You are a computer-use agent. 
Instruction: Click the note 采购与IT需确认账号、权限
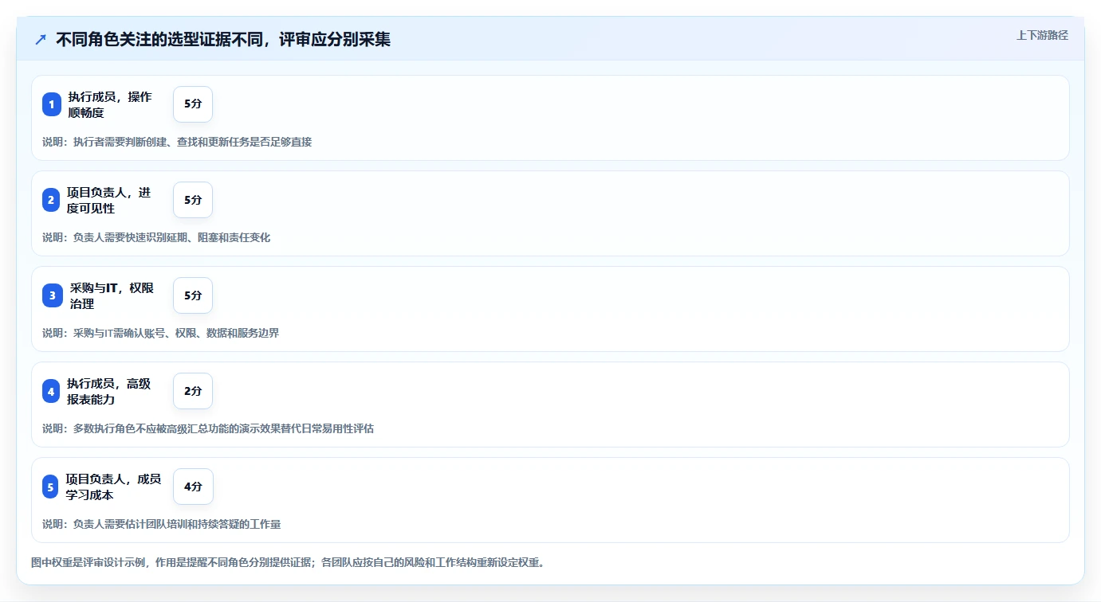point(161,333)
